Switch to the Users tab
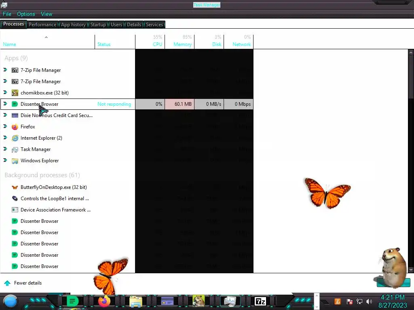The width and height of the screenshot is (414, 310). point(116,25)
